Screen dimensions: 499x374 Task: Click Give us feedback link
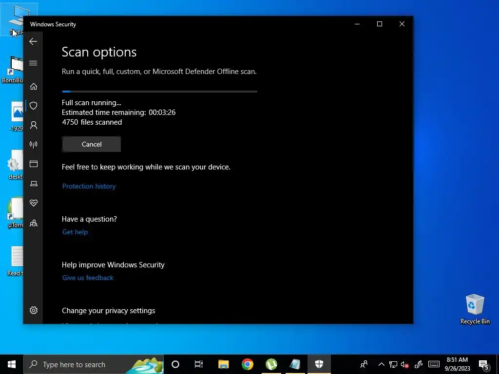[x=88, y=278]
